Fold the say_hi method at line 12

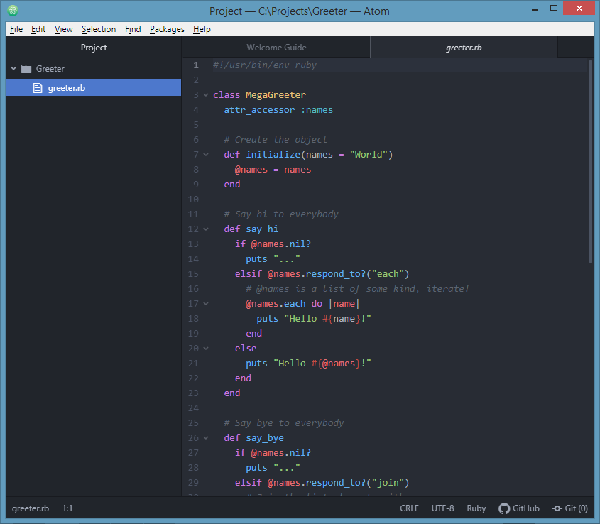206,229
